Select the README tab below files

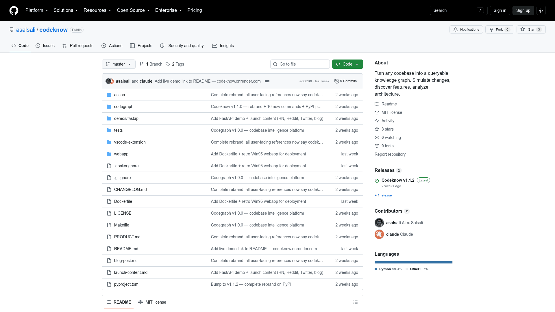pos(119,302)
